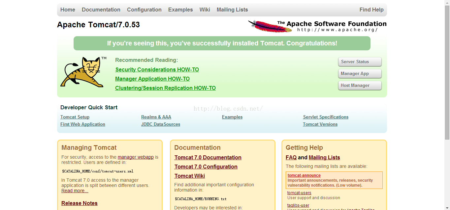The width and height of the screenshot is (450, 210).
Task: Click the Developer Quick Start heading
Action: 89,107
